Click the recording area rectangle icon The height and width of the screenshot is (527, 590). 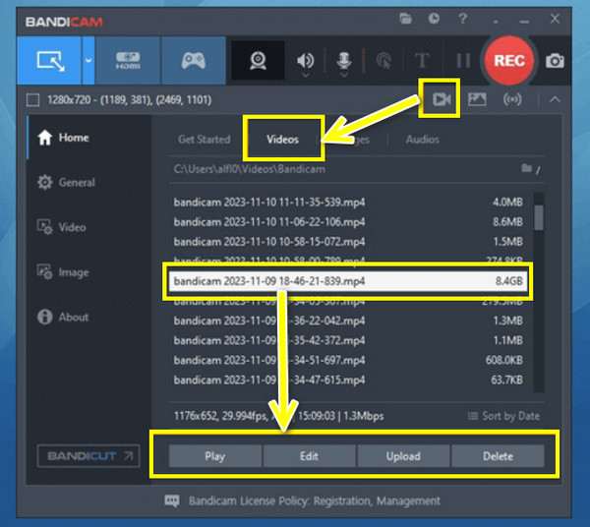pos(32,100)
